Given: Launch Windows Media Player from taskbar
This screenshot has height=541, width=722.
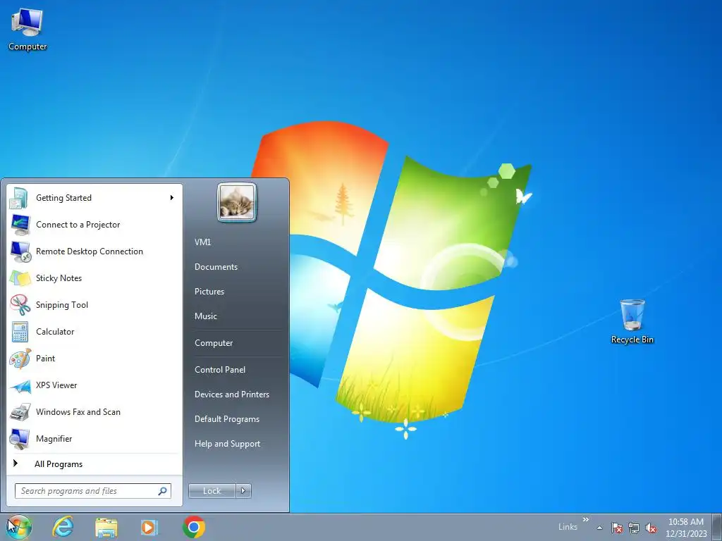Looking at the screenshot, I should (149, 527).
